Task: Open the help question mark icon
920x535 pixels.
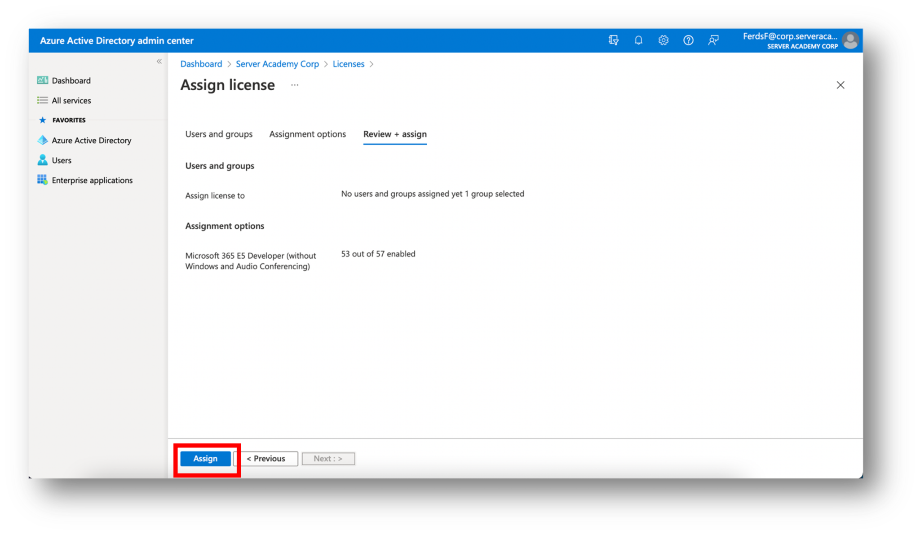Action: point(688,40)
